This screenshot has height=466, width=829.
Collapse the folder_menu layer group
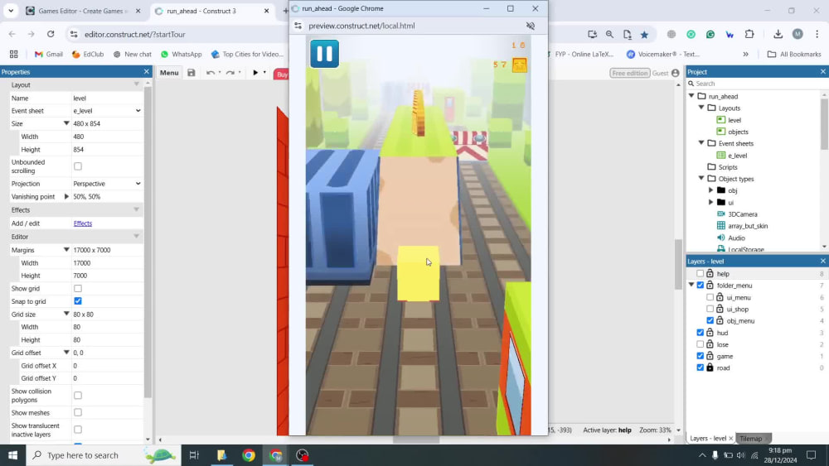click(x=691, y=285)
